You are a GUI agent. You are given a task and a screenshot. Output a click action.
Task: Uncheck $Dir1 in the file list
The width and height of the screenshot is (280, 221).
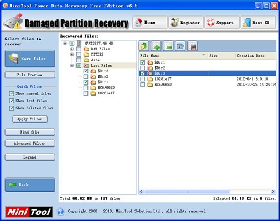(x=142, y=62)
